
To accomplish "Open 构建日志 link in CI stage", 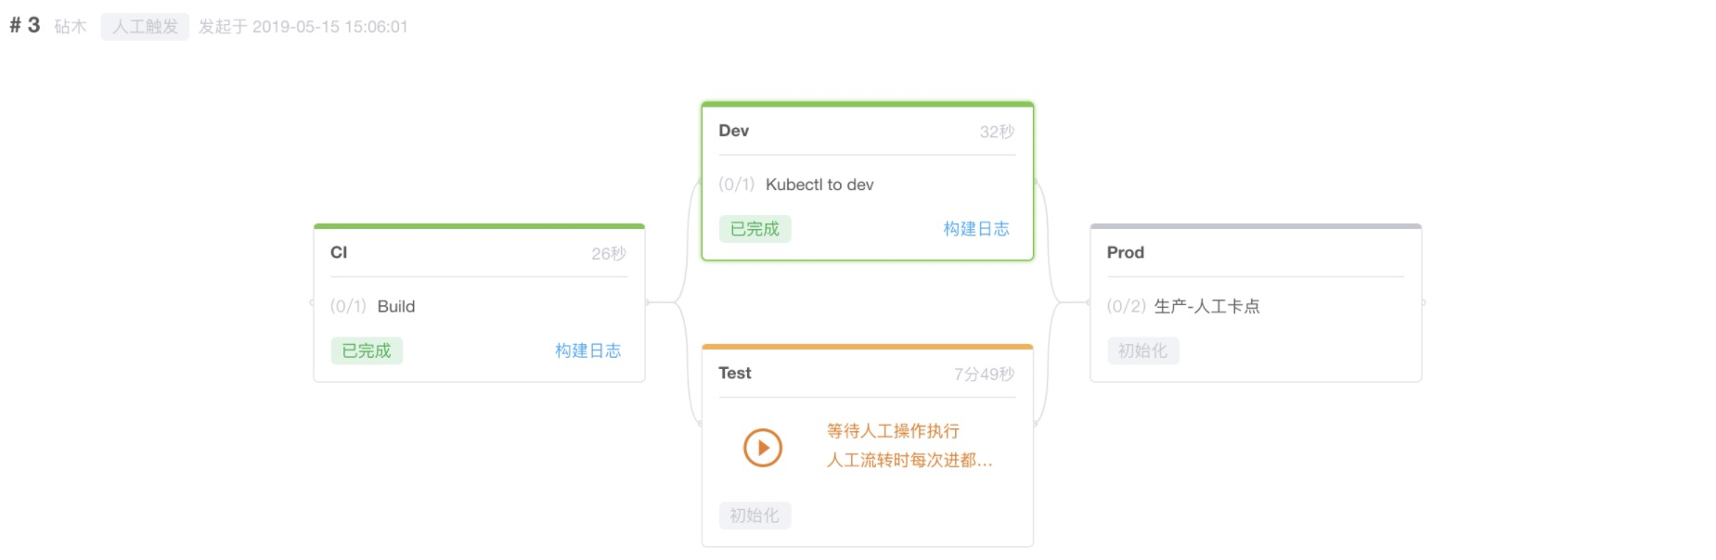I will tap(587, 350).
